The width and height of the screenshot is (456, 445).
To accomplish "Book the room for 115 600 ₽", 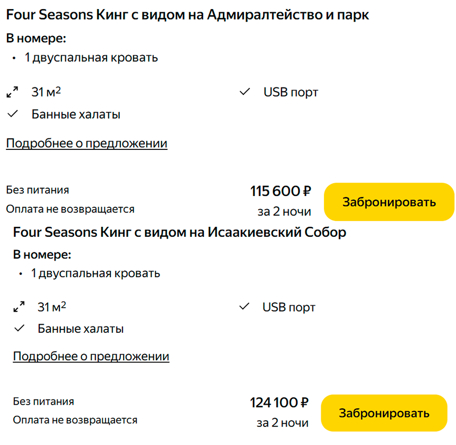I will 389,202.
